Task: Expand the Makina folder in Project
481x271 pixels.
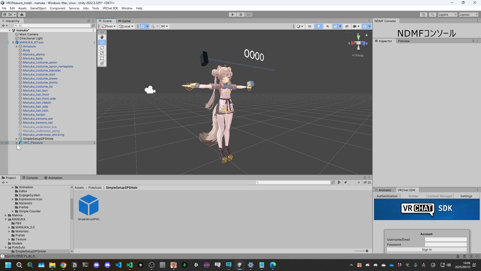Action: tap(6, 215)
